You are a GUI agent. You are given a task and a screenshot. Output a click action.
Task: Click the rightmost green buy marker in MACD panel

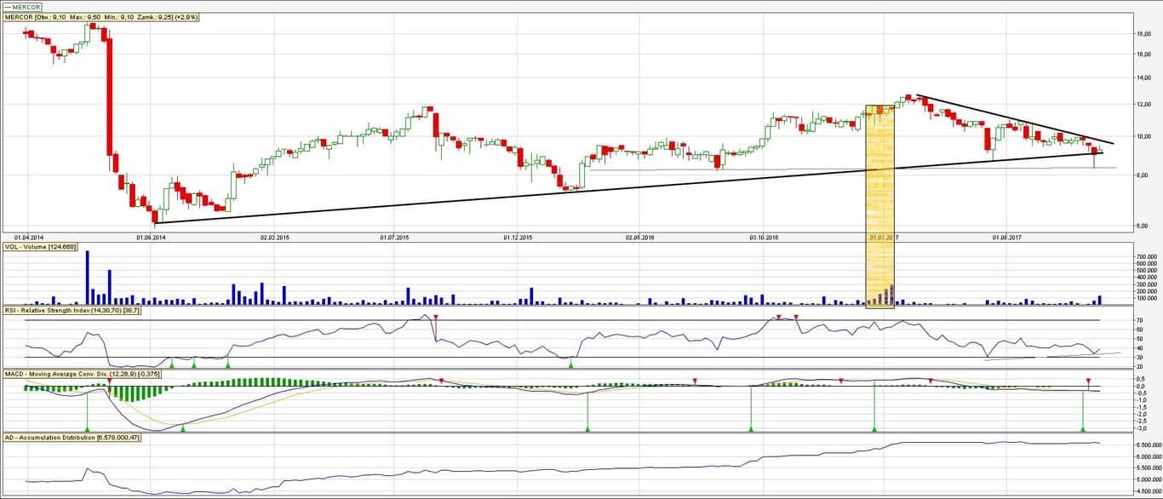pos(1082,428)
